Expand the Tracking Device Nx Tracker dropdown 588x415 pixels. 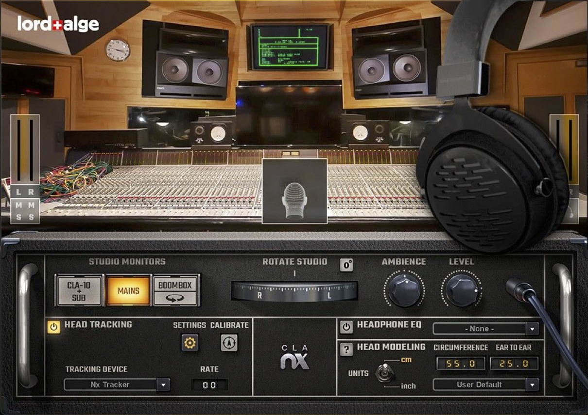117,385
